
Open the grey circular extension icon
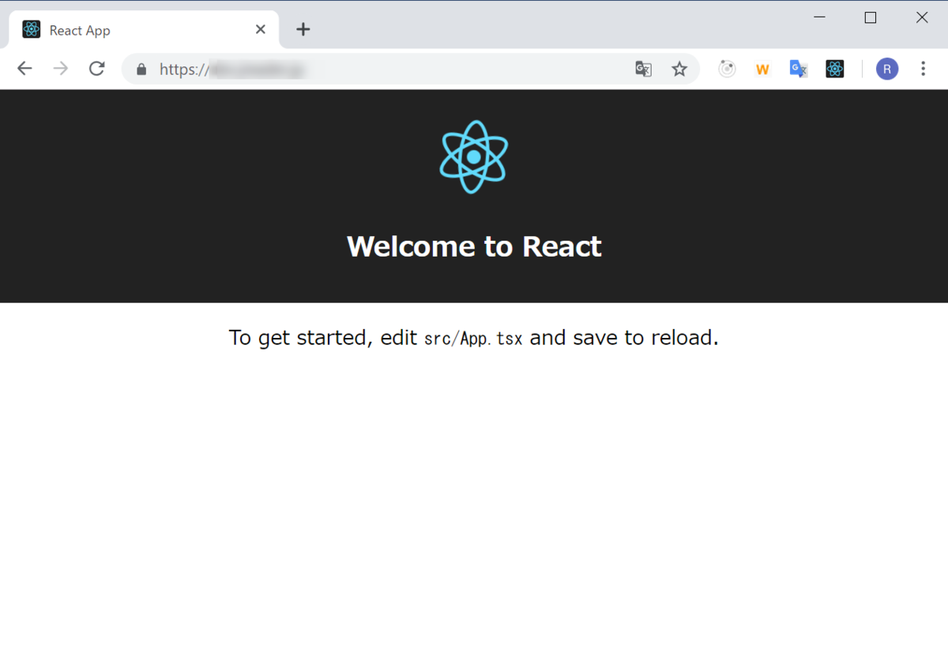(727, 69)
